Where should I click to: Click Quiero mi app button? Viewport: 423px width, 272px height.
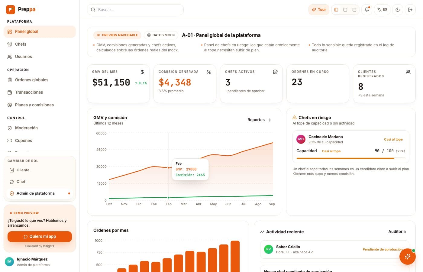click(40, 237)
